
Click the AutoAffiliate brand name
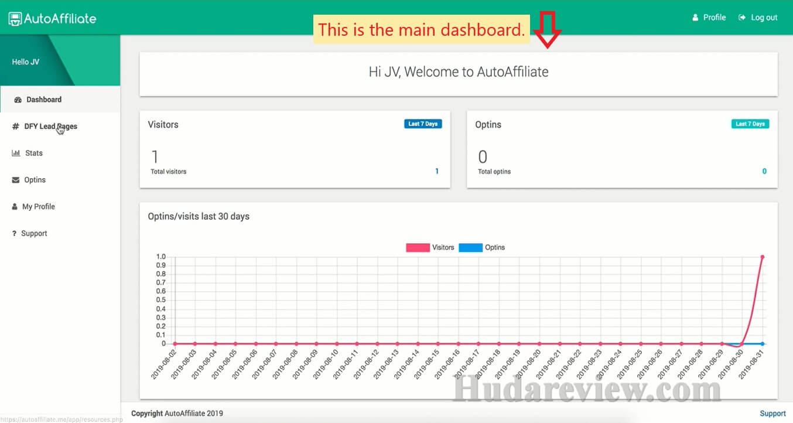point(60,18)
